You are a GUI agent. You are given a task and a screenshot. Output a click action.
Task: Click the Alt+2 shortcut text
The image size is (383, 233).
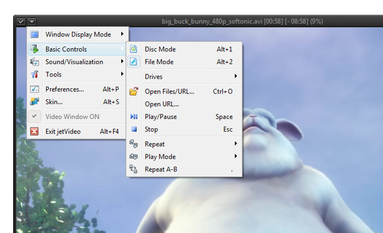coord(225,62)
